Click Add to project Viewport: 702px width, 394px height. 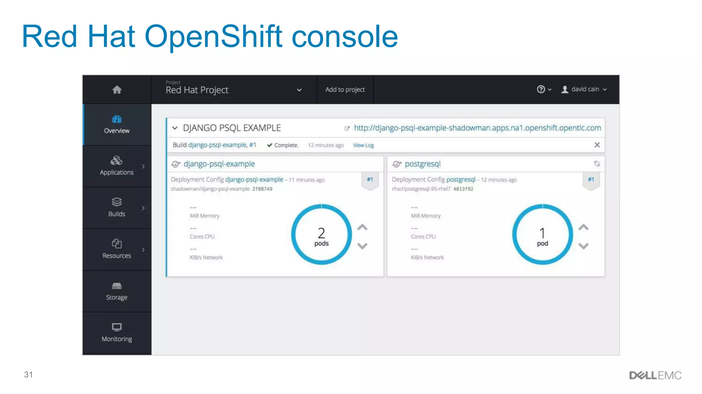click(345, 90)
